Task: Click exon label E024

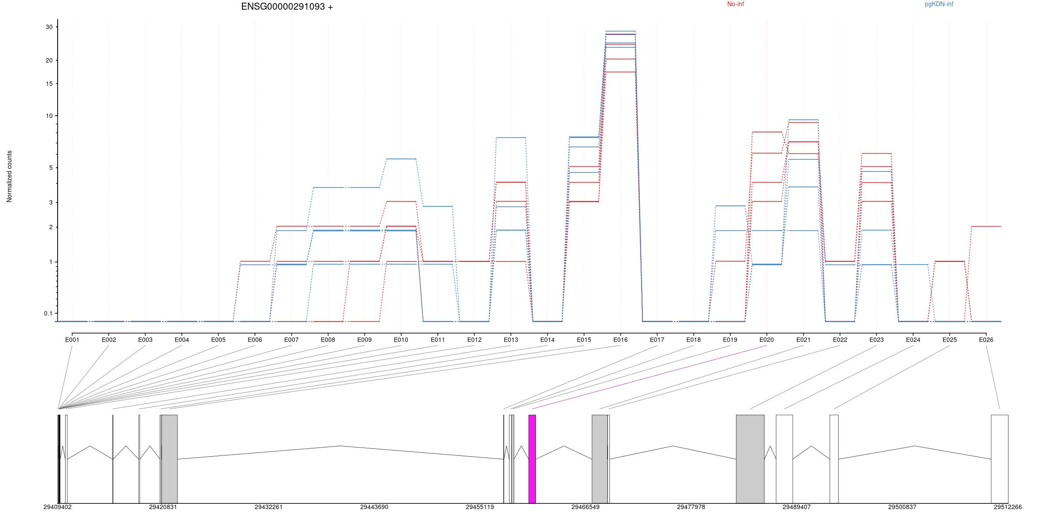Action: point(913,340)
